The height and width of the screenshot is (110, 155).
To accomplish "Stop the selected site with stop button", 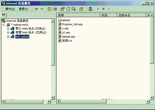I will click(x=104, y=9).
